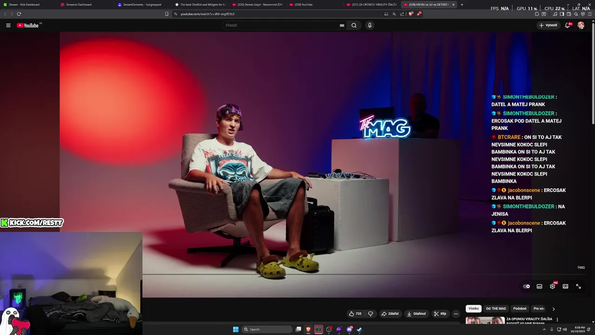This screenshot has width=595, height=335.
Task: Open Brave browser from taskbar
Action: [x=308, y=329]
